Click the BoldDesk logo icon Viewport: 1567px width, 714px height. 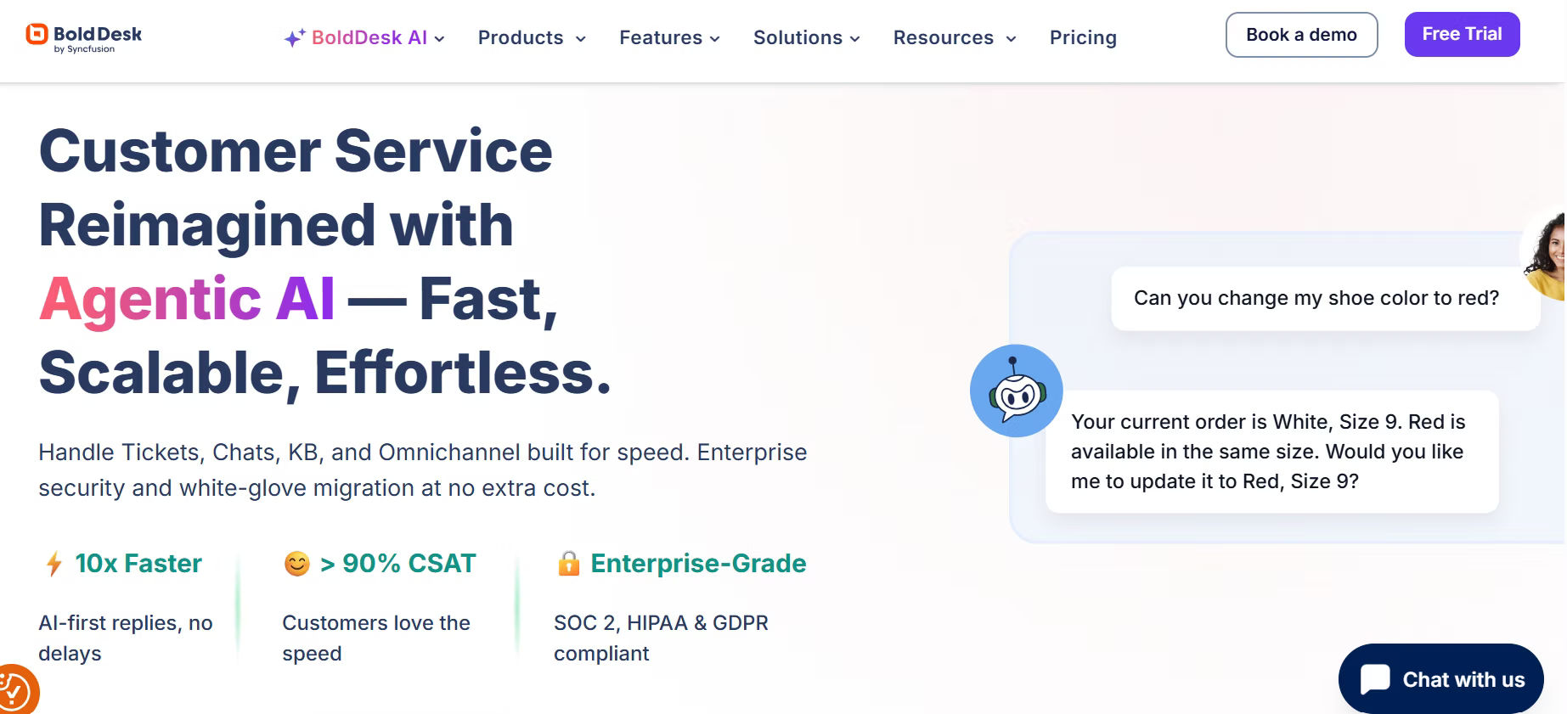click(37, 34)
